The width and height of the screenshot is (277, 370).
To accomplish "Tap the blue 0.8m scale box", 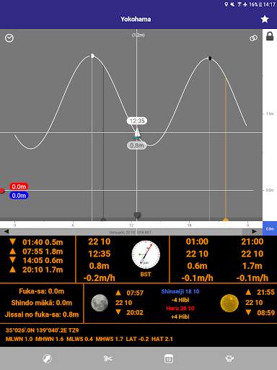I will click(x=270, y=228).
